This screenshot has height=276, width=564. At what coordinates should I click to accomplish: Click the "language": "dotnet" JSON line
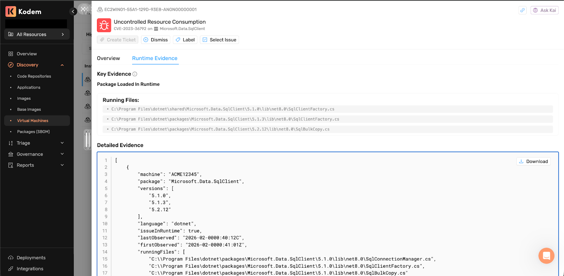pos(167,224)
